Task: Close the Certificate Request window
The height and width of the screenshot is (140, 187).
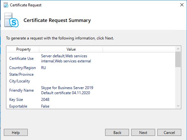Action: point(182,5)
